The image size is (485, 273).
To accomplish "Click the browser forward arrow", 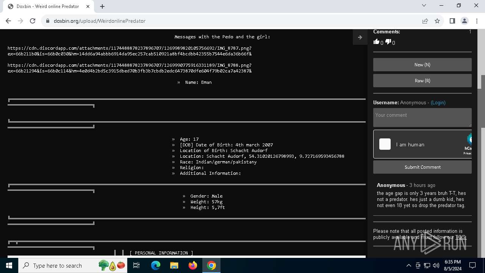I will [x=20, y=21].
